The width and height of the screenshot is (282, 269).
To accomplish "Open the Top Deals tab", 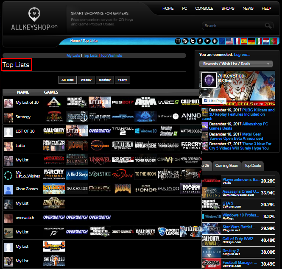I will point(253,166).
